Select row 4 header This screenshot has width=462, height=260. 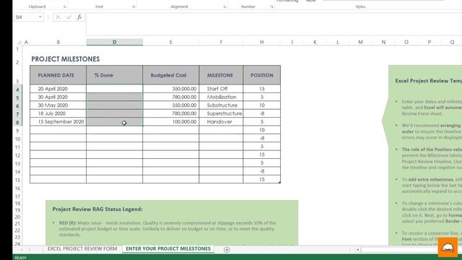tap(17, 90)
